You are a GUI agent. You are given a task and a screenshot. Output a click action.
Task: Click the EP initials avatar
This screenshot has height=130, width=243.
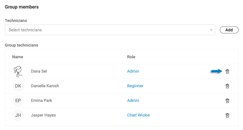(x=18, y=101)
